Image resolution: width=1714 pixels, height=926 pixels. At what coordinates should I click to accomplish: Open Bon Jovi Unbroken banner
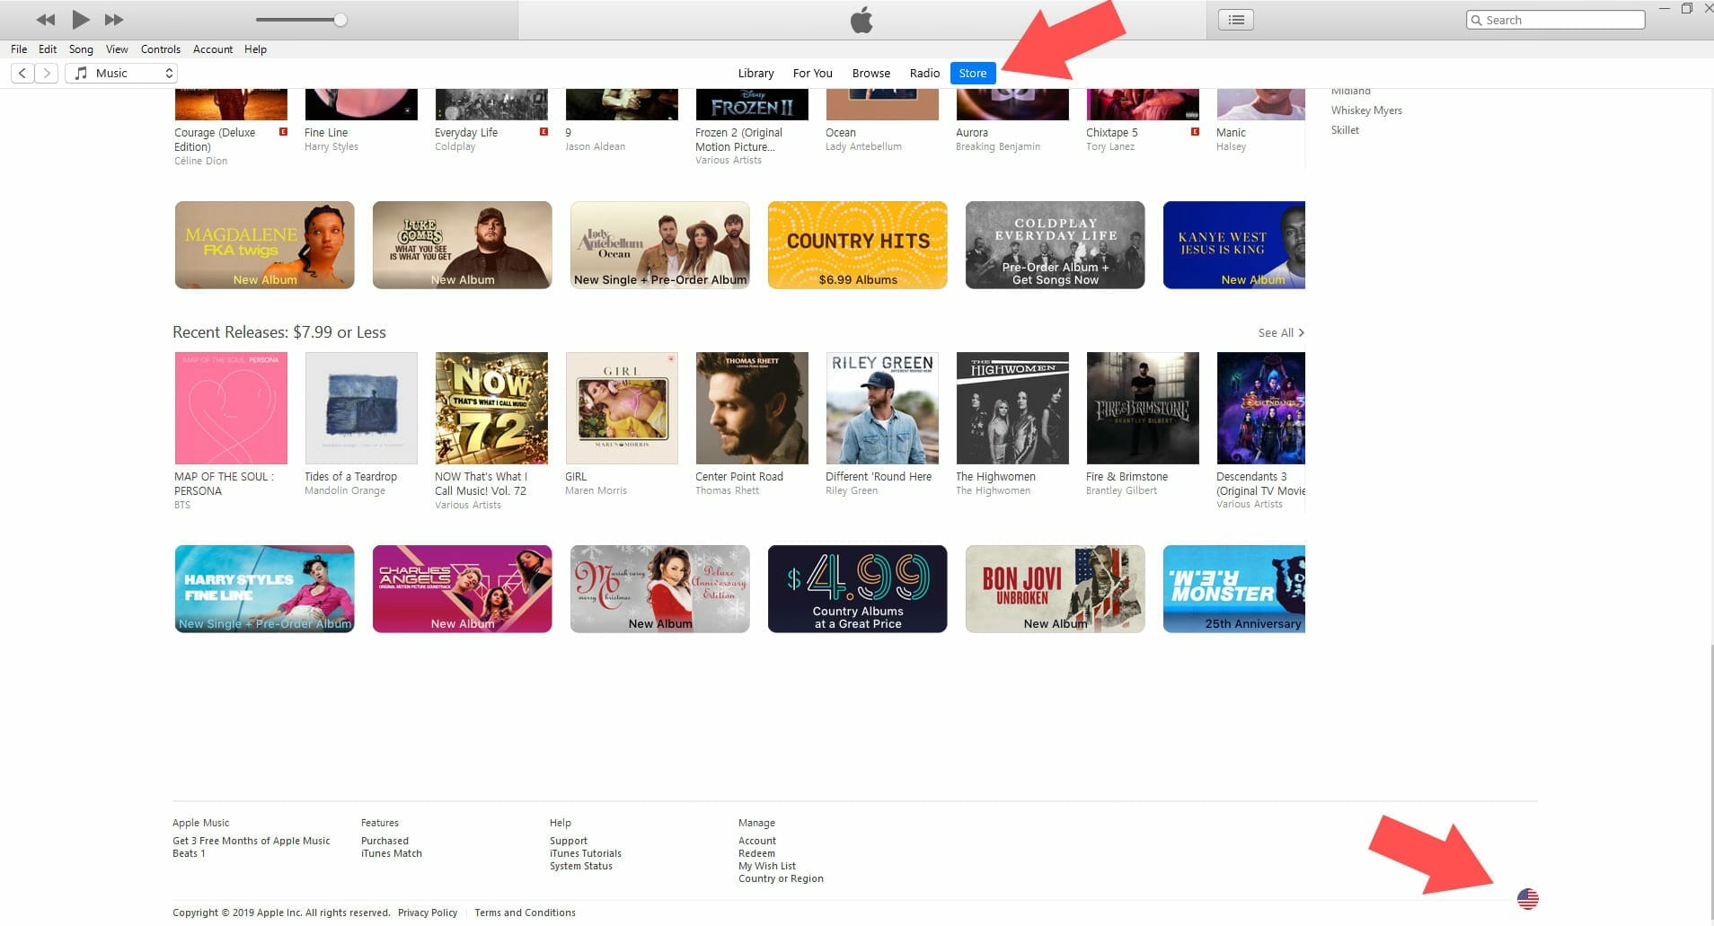pos(1055,589)
